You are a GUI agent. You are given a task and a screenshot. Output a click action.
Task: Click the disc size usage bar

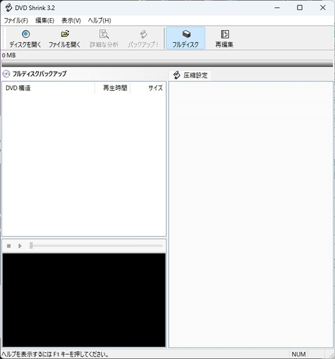167,64
